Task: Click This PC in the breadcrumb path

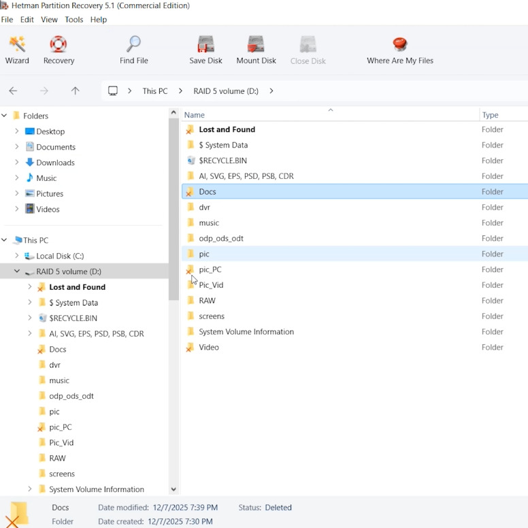Action: pyautogui.click(x=155, y=91)
